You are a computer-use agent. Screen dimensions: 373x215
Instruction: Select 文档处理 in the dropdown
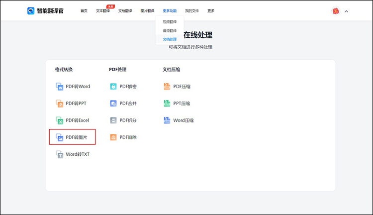[x=170, y=39]
